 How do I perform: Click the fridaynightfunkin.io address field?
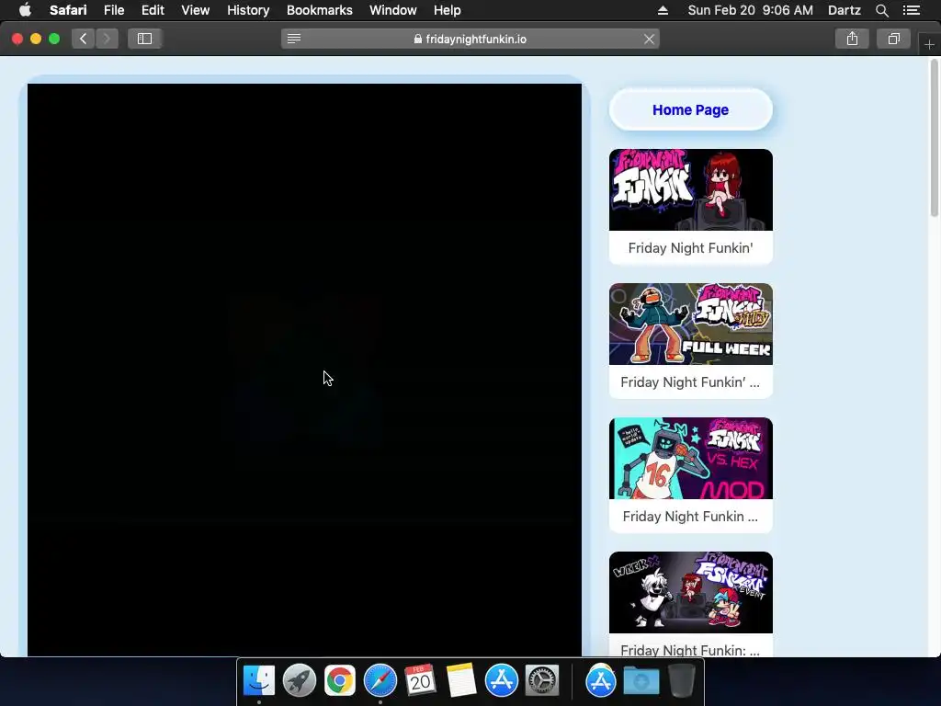(x=470, y=39)
